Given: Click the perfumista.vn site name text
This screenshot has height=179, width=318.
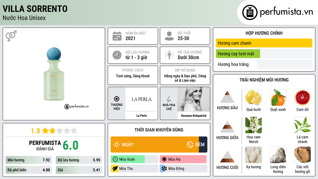Looking at the screenshot, I should click(x=286, y=12).
